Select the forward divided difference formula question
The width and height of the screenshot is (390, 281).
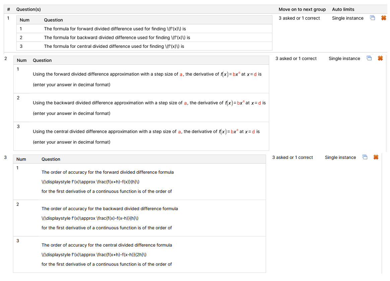115,29
